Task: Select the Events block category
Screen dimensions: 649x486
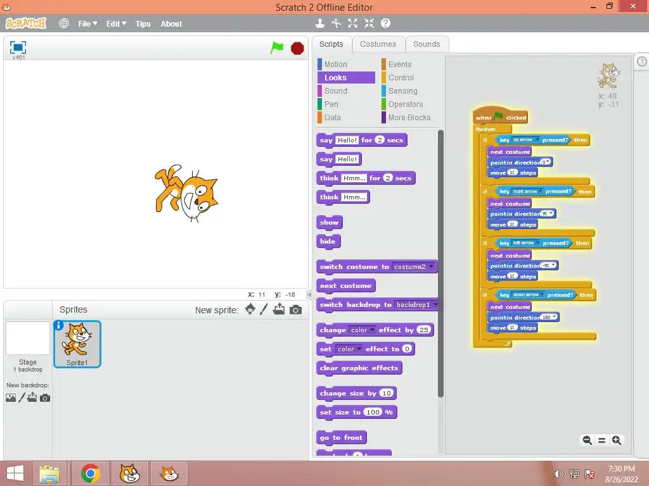Action: (x=400, y=65)
